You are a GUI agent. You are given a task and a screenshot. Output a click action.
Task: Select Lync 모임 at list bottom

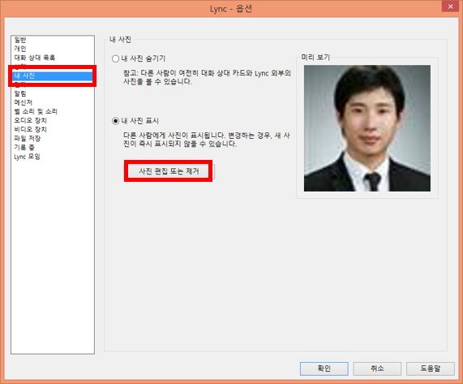pyautogui.click(x=27, y=157)
